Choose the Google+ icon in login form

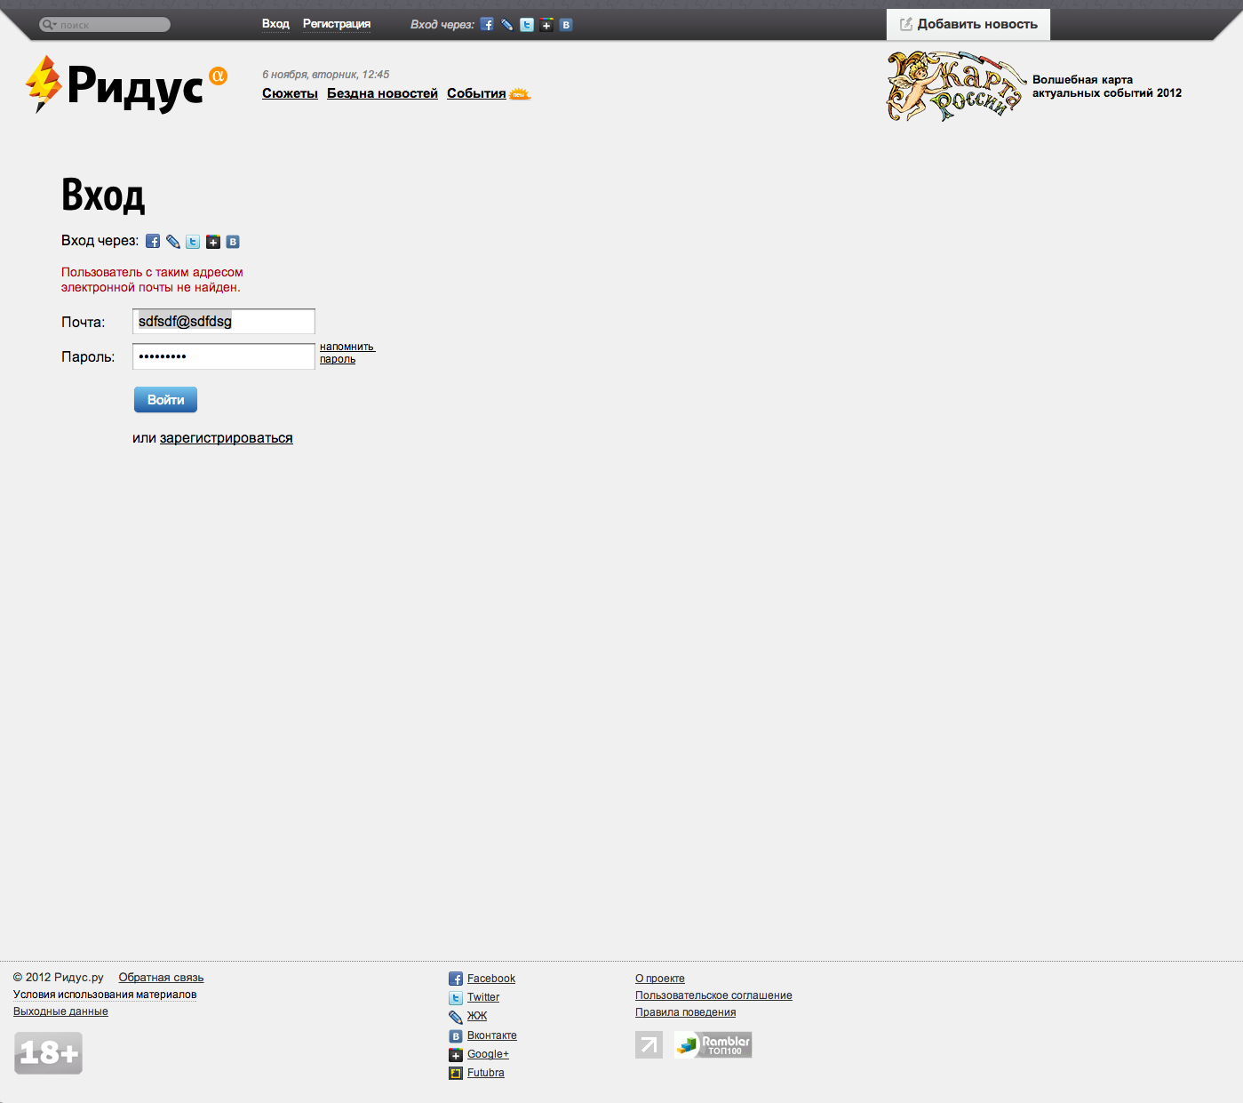213,242
